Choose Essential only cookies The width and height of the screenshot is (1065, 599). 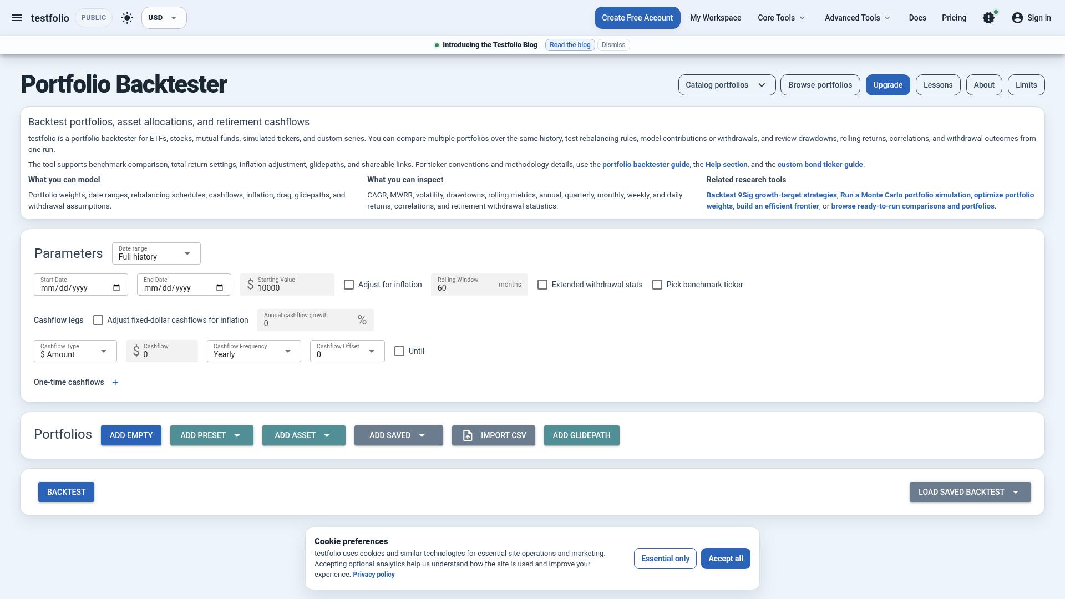coord(665,559)
